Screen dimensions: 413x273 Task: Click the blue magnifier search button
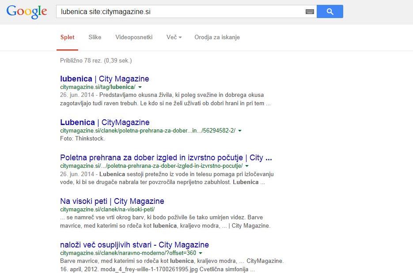tap(330, 11)
